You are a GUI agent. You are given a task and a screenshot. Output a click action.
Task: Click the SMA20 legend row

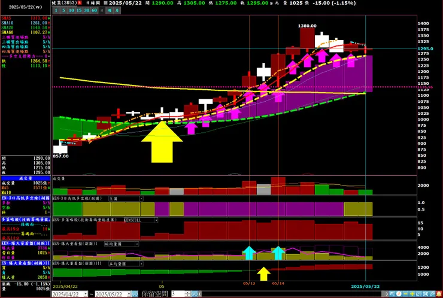point(26,28)
